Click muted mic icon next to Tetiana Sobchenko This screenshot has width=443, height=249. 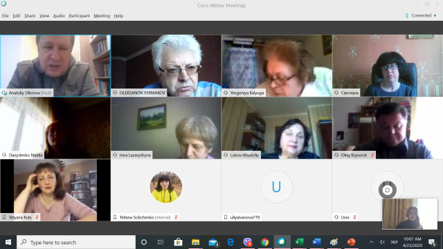coord(176,217)
